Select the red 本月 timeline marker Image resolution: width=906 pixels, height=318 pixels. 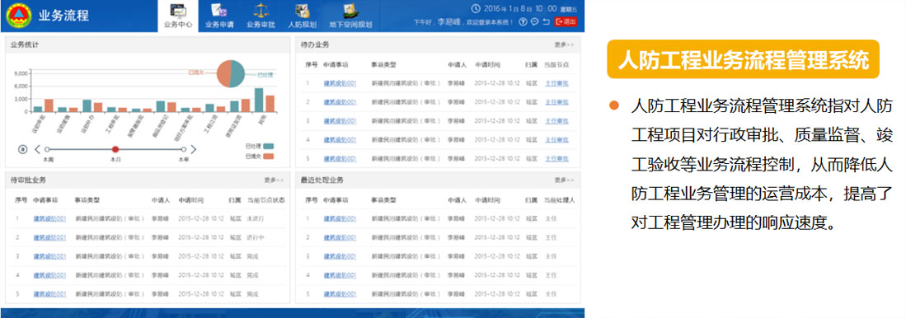(115, 149)
